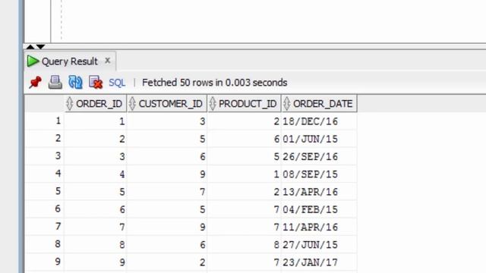Sort by ORDER_DATE column header
Viewport: 486px width, 273px height.
click(x=319, y=104)
